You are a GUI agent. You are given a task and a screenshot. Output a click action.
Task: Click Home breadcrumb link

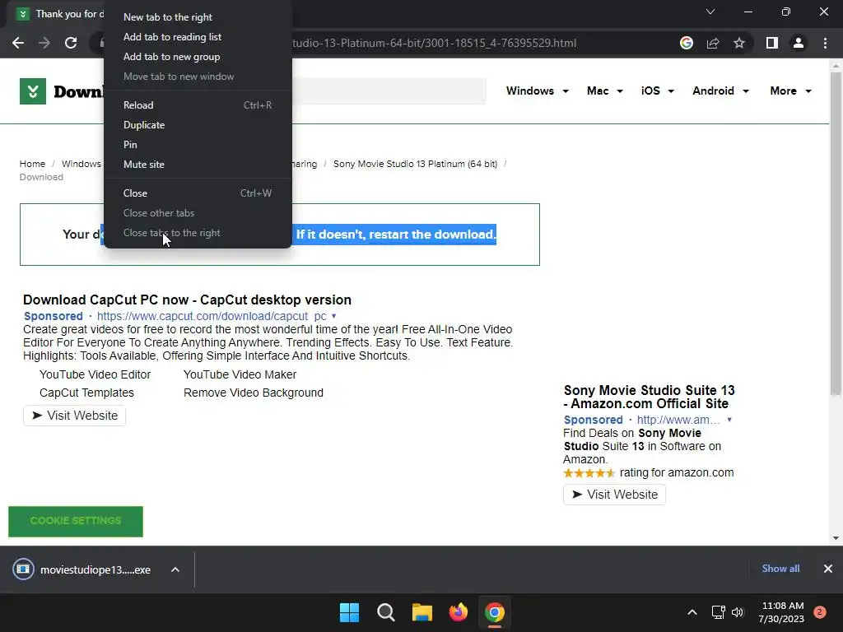[32, 164]
